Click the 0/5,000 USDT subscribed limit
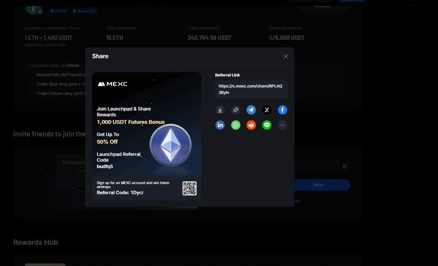The width and height of the screenshot is (438, 266). pyautogui.click(x=287, y=38)
